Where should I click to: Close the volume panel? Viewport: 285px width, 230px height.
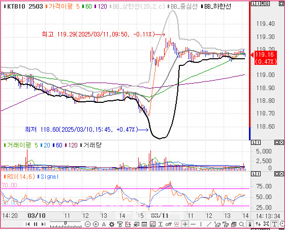click(281, 142)
